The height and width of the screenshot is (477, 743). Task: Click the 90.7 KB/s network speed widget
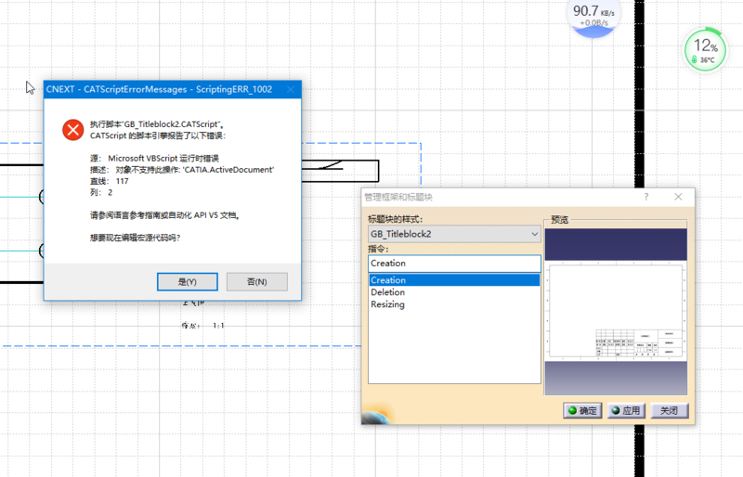(593, 15)
